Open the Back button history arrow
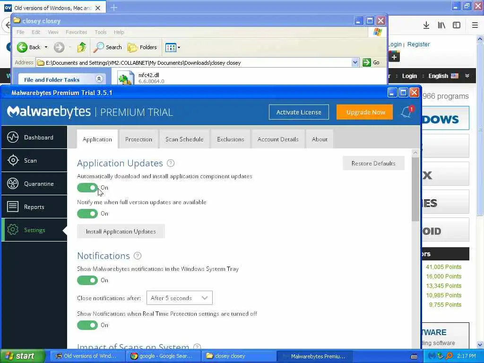Viewport: 484px width, 363px height. [46, 47]
